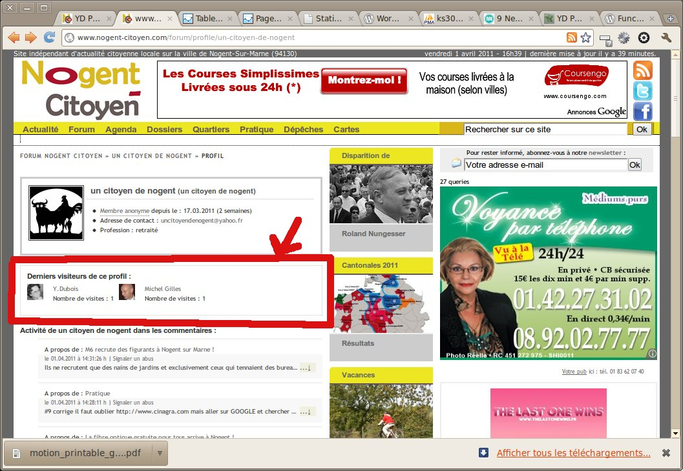Bookmark this page with the star icon
This screenshot has height=471, width=683.
point(586,37)
